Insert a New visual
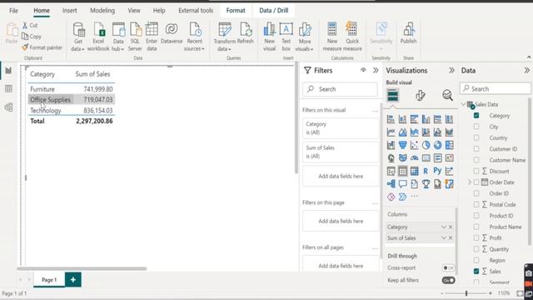 [x=269, y=37]
